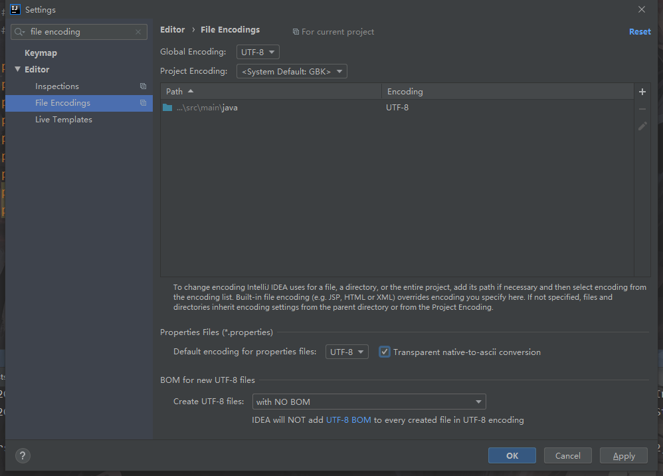Collapse the Editor tree node
Image resolution: width=663 pixels, height=476 pixels.
point(18,69)
